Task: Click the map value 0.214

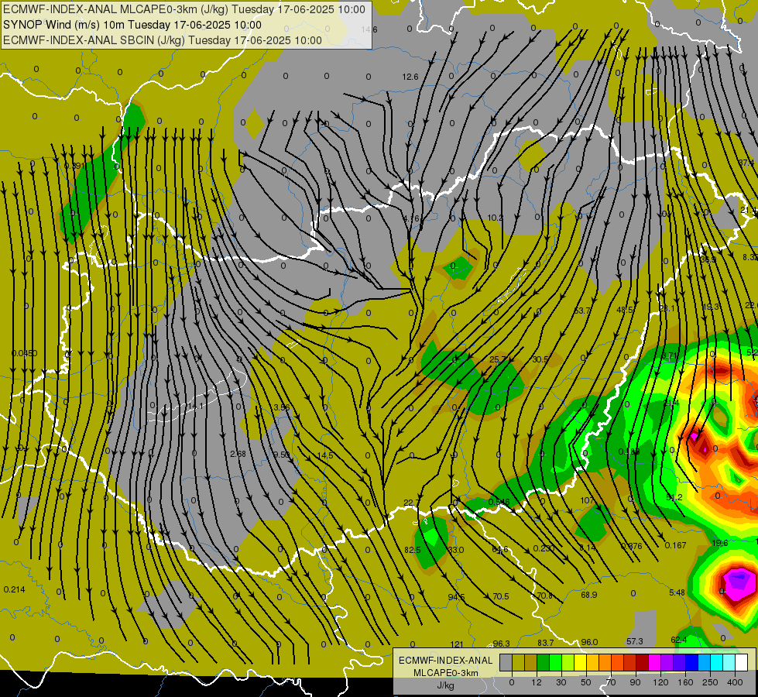Action: (x=15, y=589)
